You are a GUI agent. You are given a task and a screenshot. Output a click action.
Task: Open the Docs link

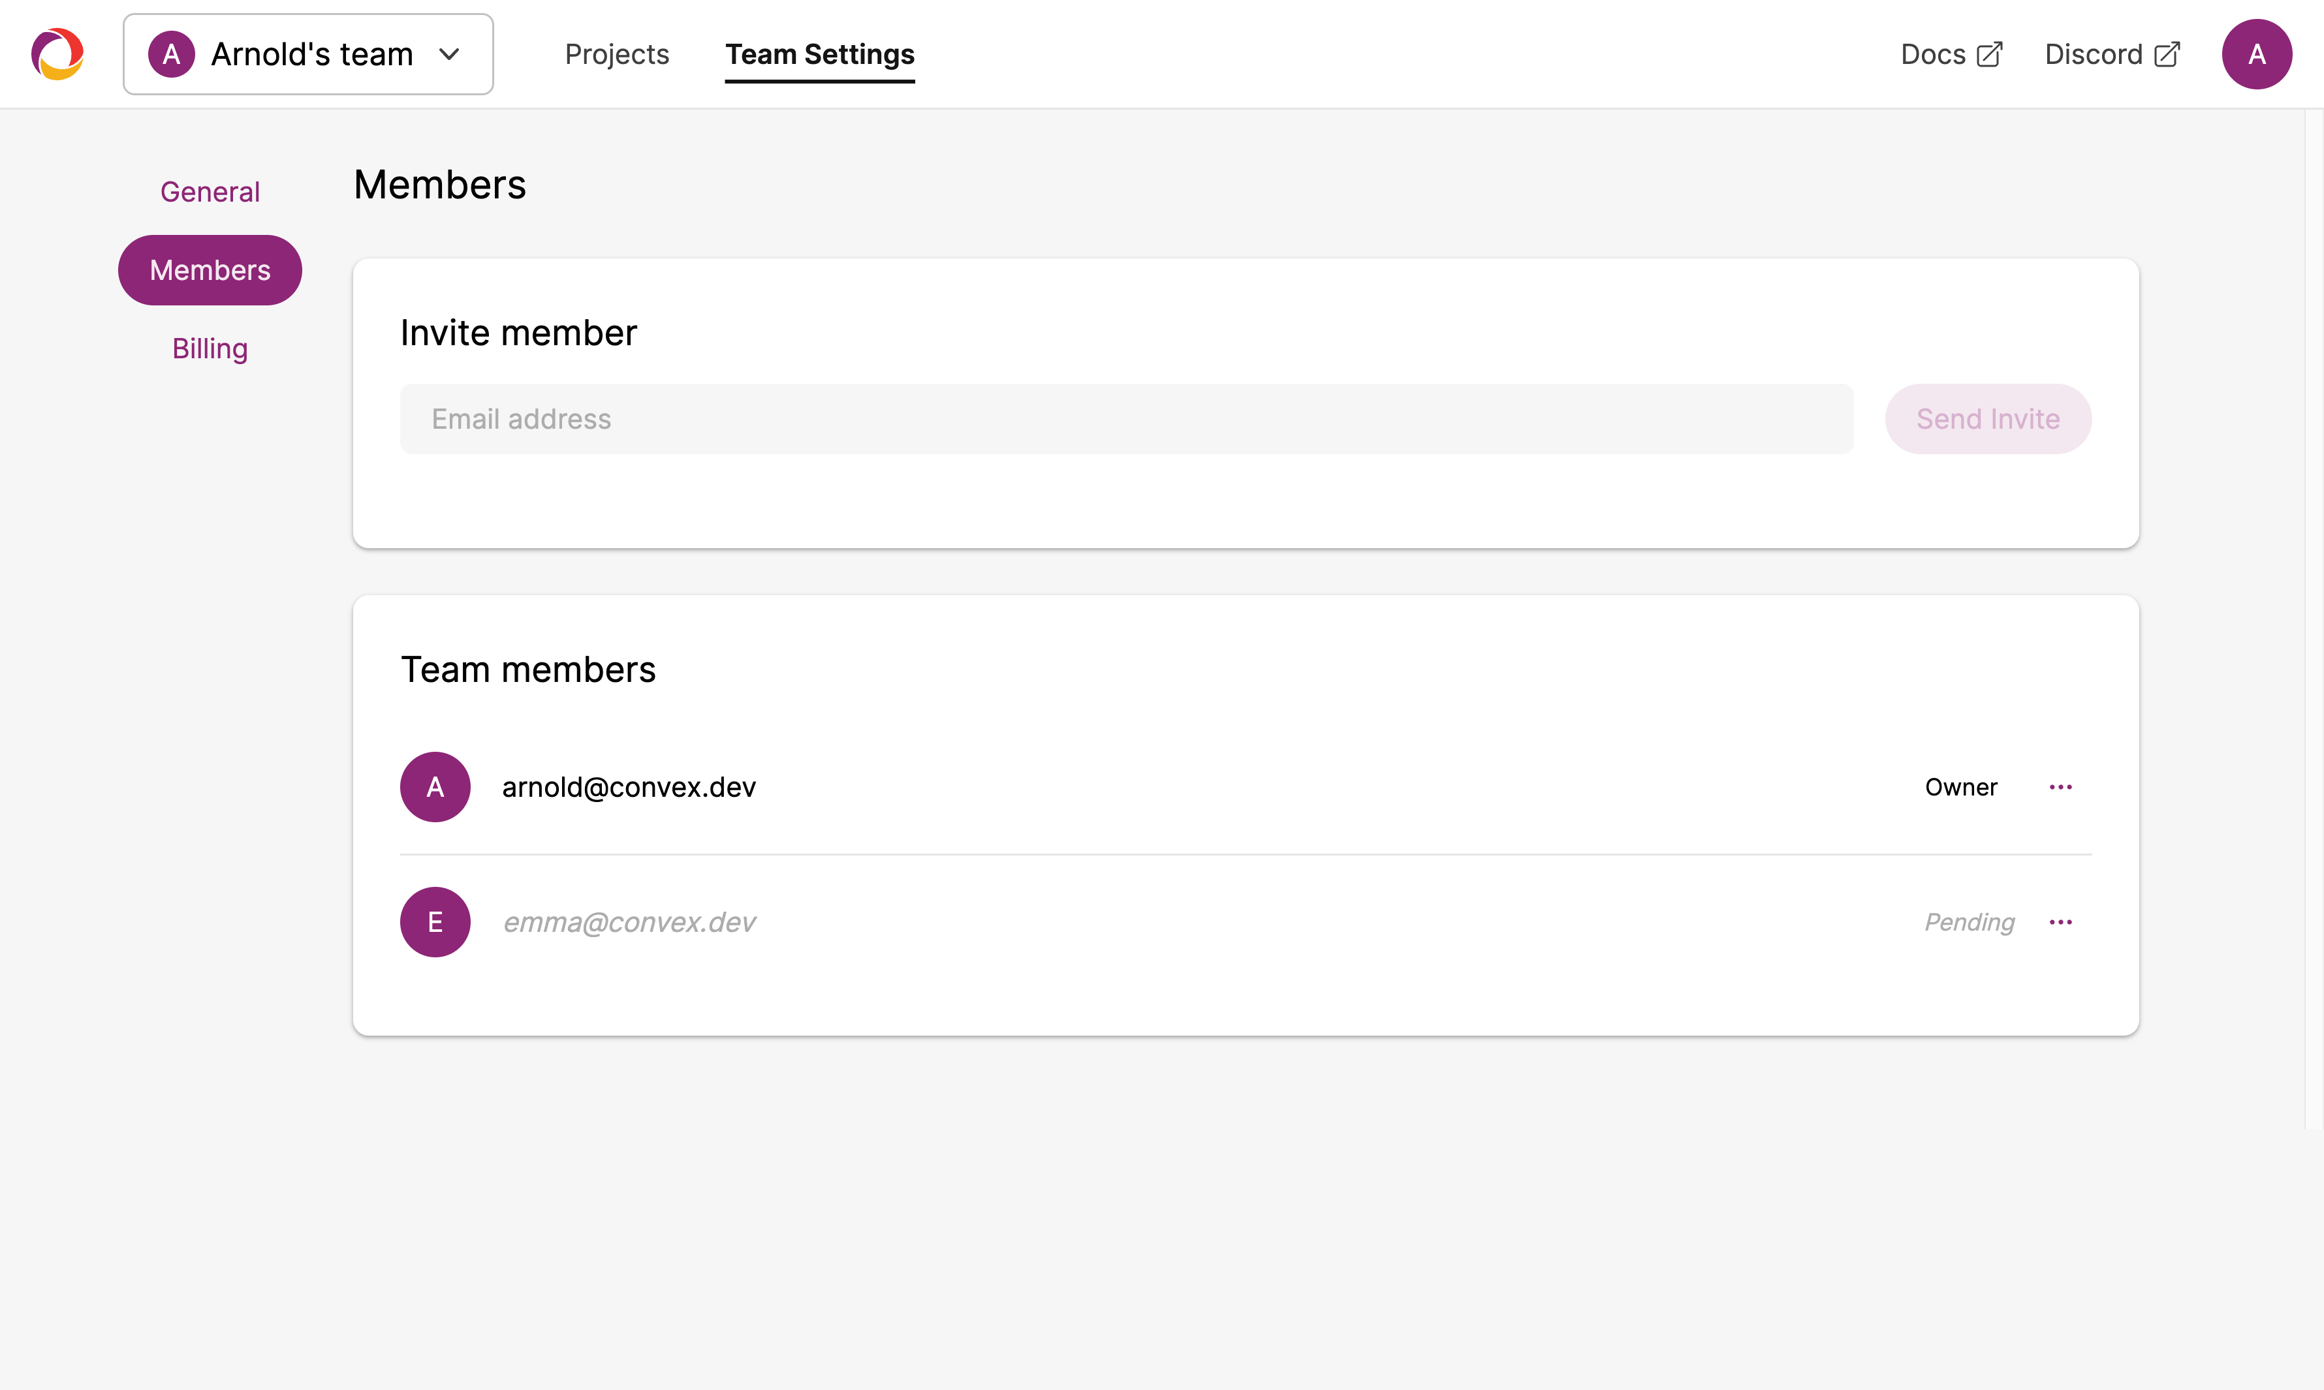(1932, 54)
